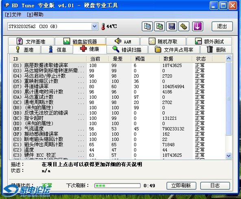Switch to the 磁盘监视器 tab
The width and height of the screenshot is (241, 199).
point(80,41)
